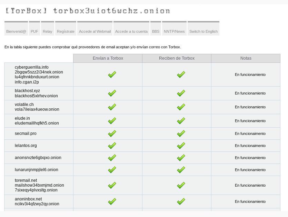Click Accede a tu cuenta
This screenshot has height=217, width=288.
(131, 31)
